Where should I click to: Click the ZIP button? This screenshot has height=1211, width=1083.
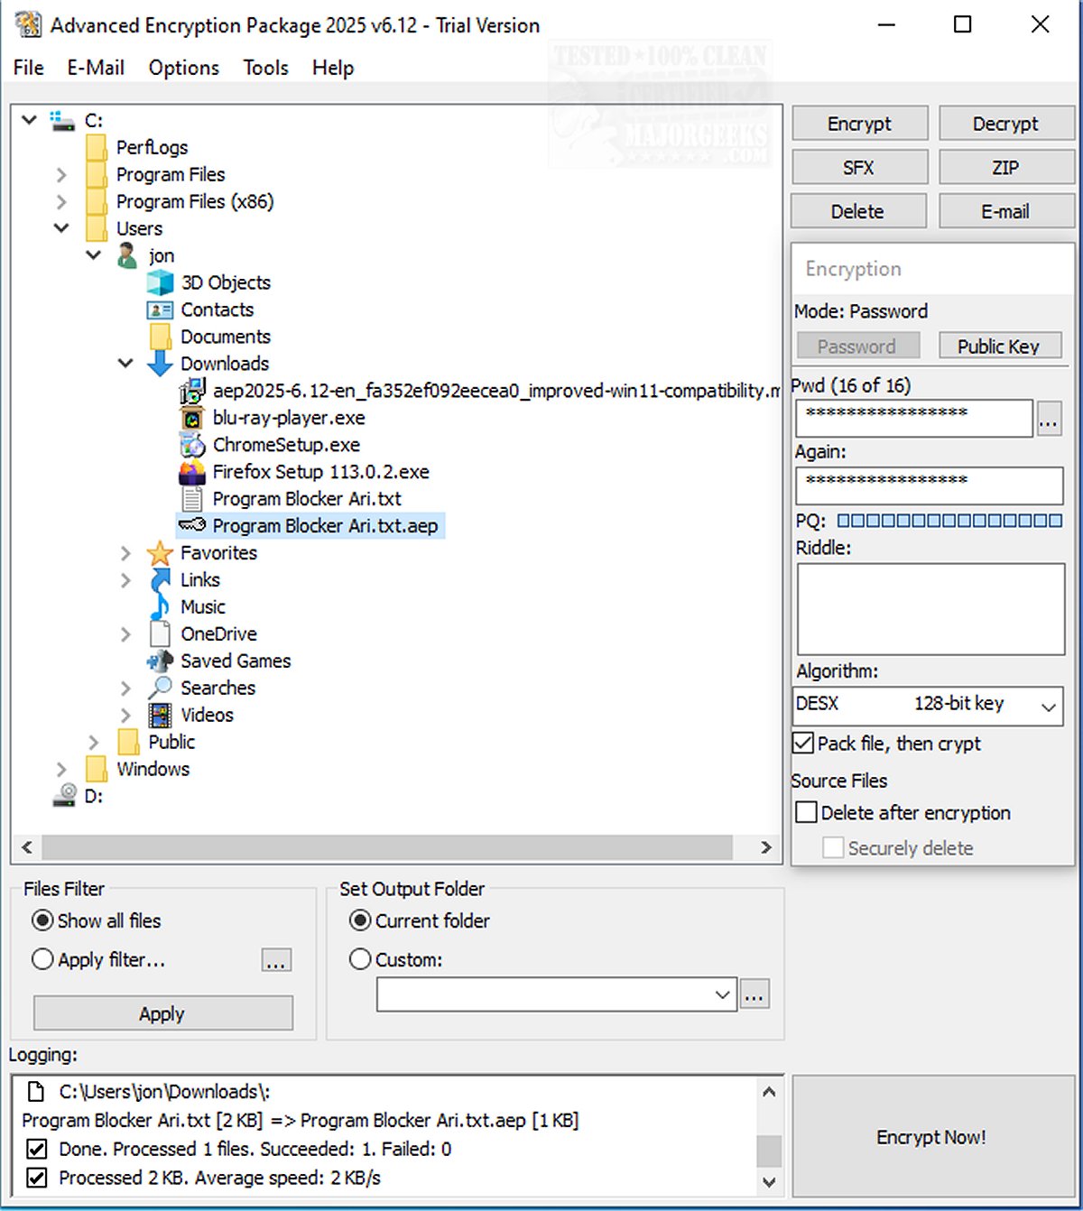(x=1005, y=168)
